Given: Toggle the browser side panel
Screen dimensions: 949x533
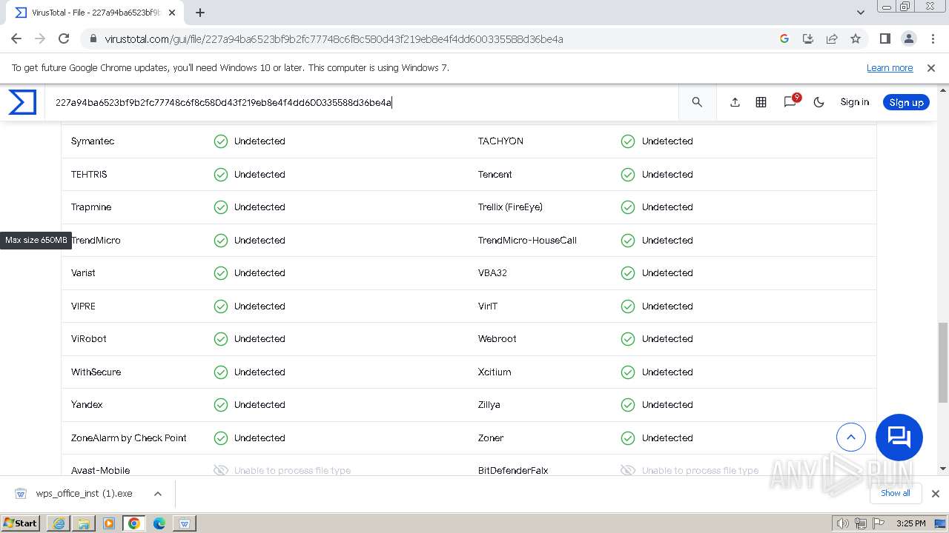Looking at the screenshot, I should pyautogui.click(x=884, y=38).
